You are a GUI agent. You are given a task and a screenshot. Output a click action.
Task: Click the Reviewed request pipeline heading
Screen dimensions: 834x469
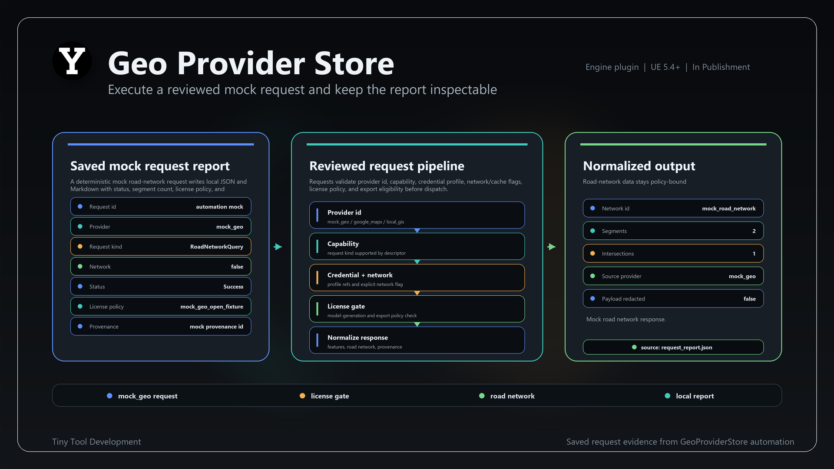(387, 166)
